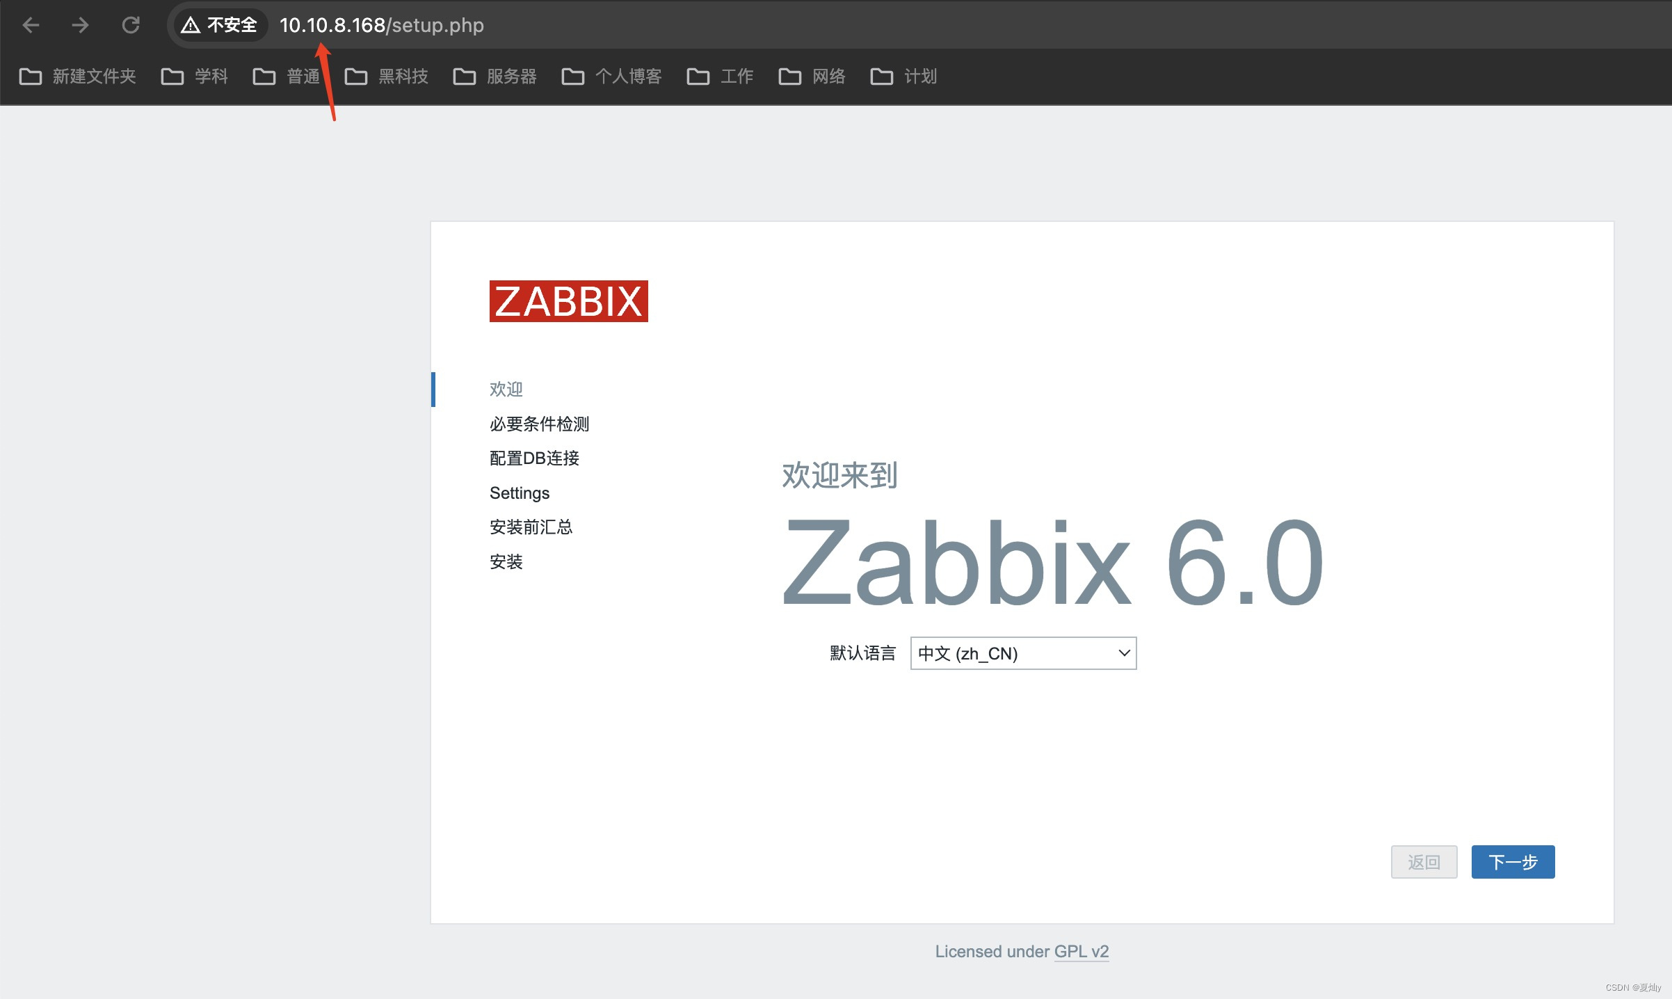The height and width of the screenshot is (999, 1672).
Task: Open the GPL v2 license link
Action: tap(1082, 951)
